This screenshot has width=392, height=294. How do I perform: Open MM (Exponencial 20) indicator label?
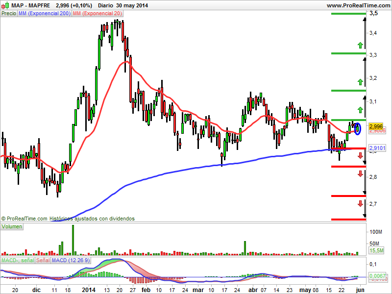[98, 14]
